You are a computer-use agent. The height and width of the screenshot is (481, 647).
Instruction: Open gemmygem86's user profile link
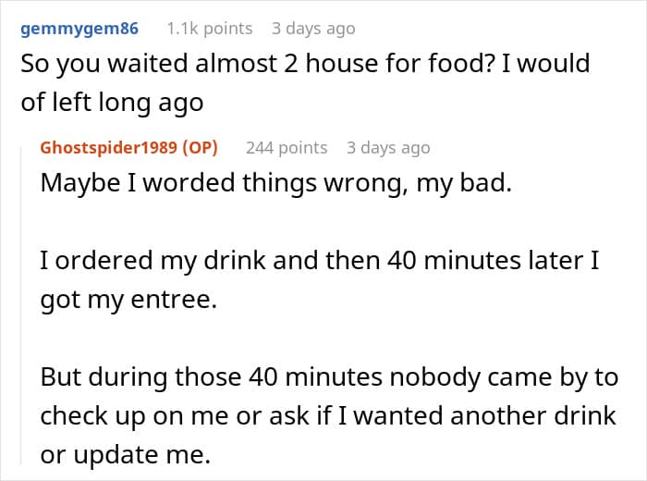click(x=79, y=29)
